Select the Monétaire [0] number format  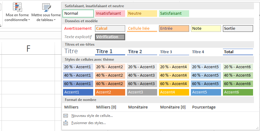173,107
